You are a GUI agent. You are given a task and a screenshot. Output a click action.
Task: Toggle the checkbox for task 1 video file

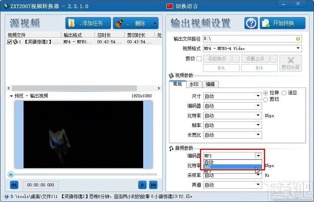coord(9,42)
